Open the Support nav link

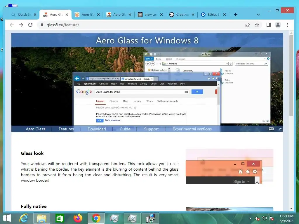[x=151, y=129]
